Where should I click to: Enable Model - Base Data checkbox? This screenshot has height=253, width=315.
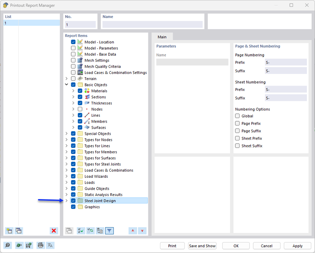pos(73,54)
